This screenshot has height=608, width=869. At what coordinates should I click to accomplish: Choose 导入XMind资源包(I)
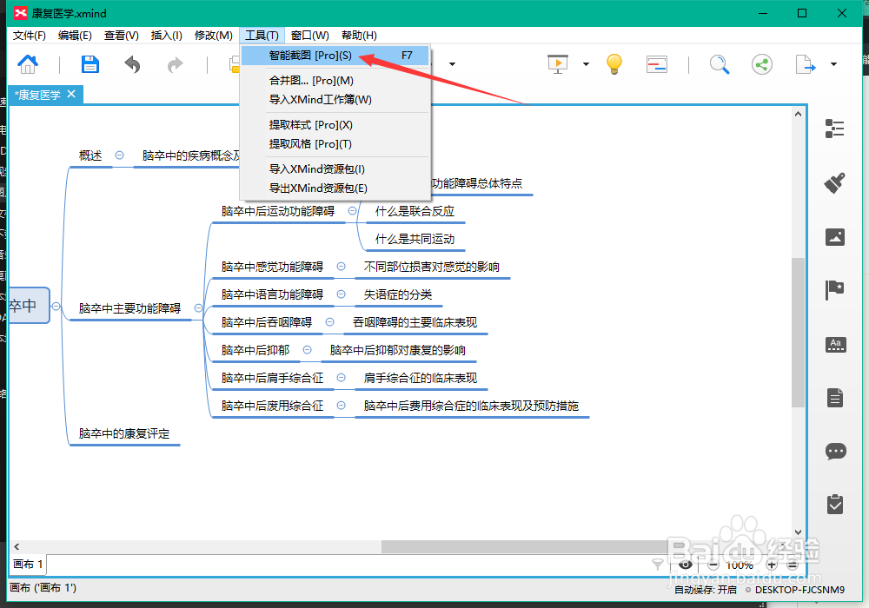pyautogui.click(x=335, y=169)
